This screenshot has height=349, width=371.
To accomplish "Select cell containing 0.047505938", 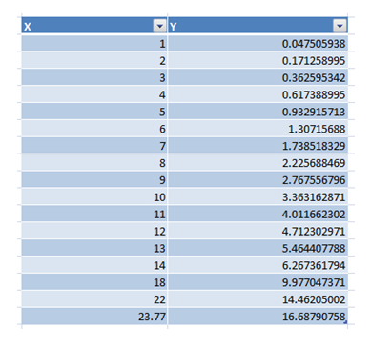I will click(258, 43).
